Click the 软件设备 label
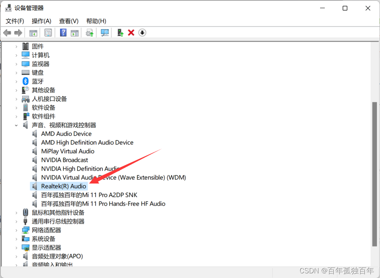The width and height of the screenshot is (380, 278). (x=44, y=108)
